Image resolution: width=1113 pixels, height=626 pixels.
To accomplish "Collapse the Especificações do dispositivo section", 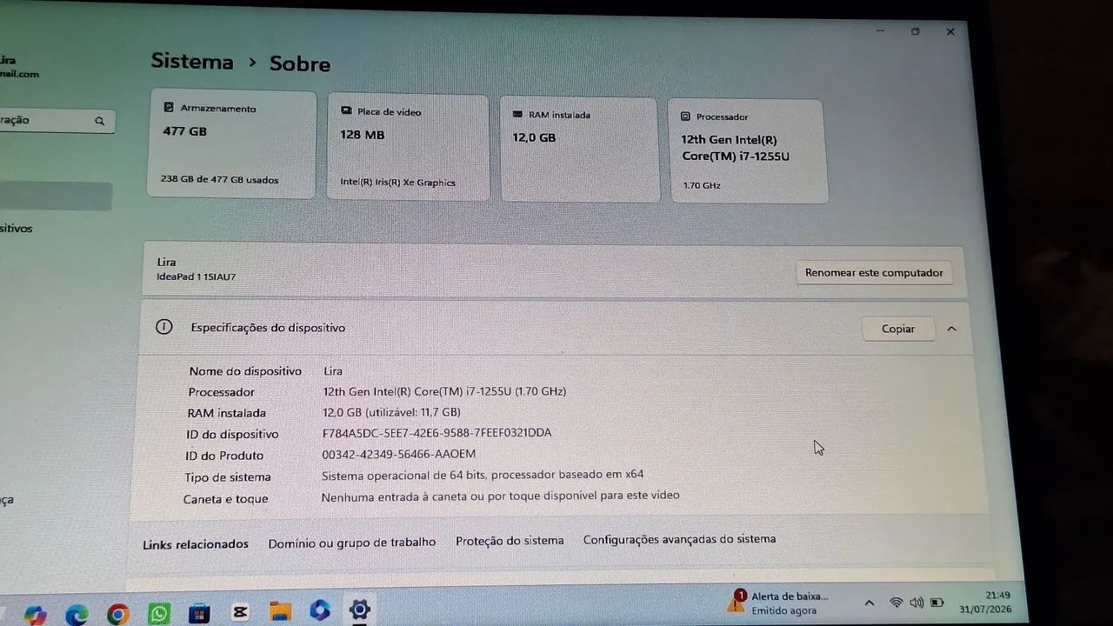I will click(951, 329).
